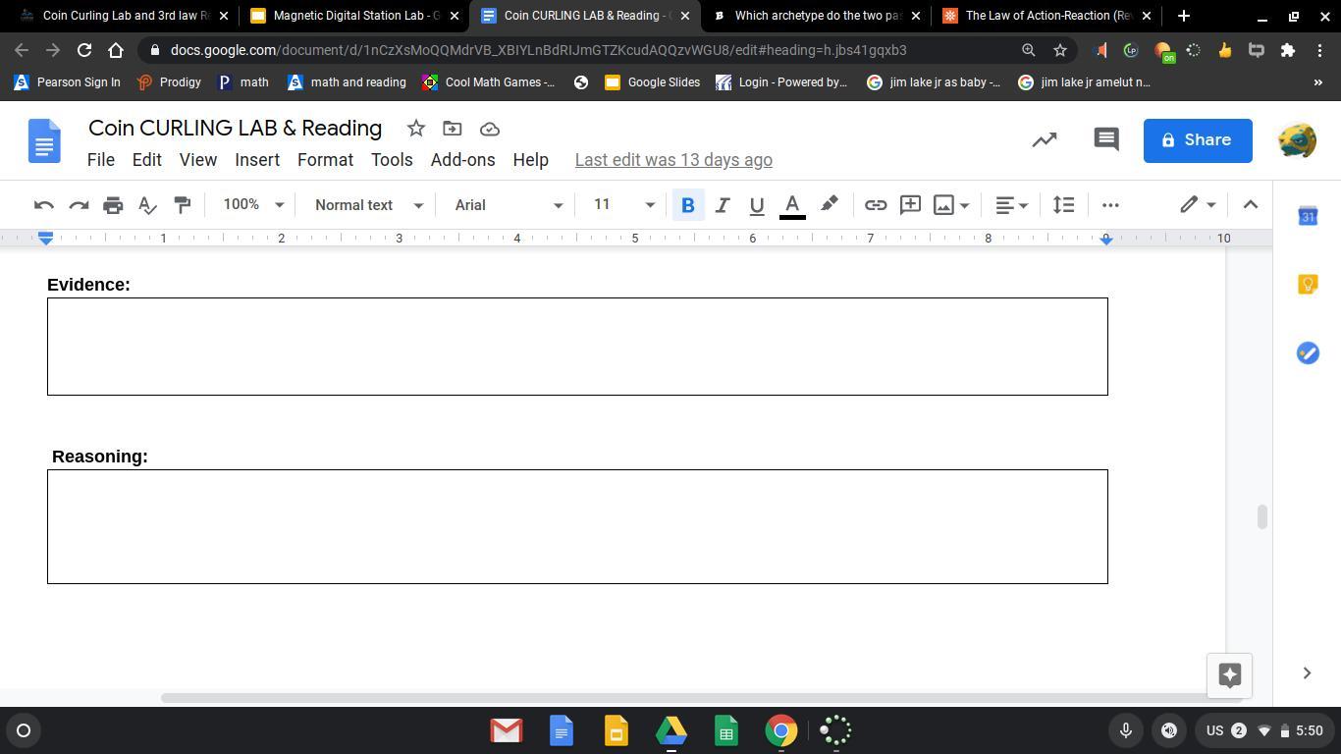Open comment history icon
Image resolution: width=1341 pixels, height=754 pixels.
coord(1105,139)
